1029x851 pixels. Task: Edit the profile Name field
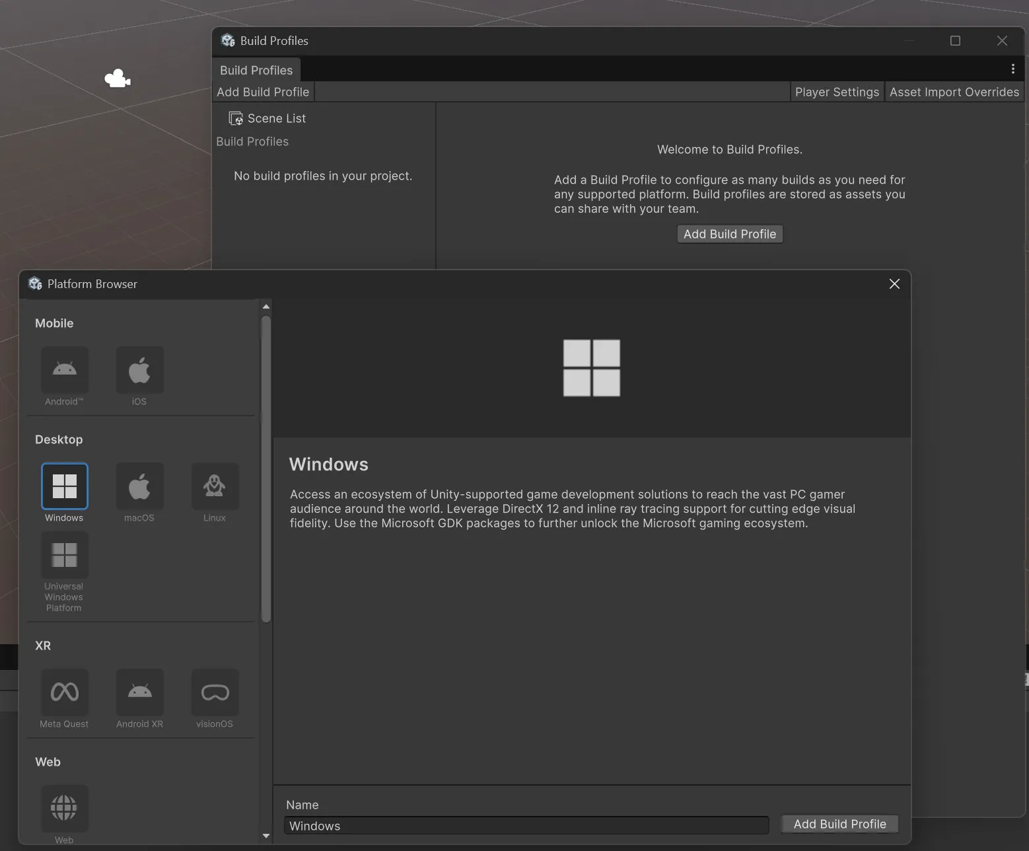[x=525, y=826]
